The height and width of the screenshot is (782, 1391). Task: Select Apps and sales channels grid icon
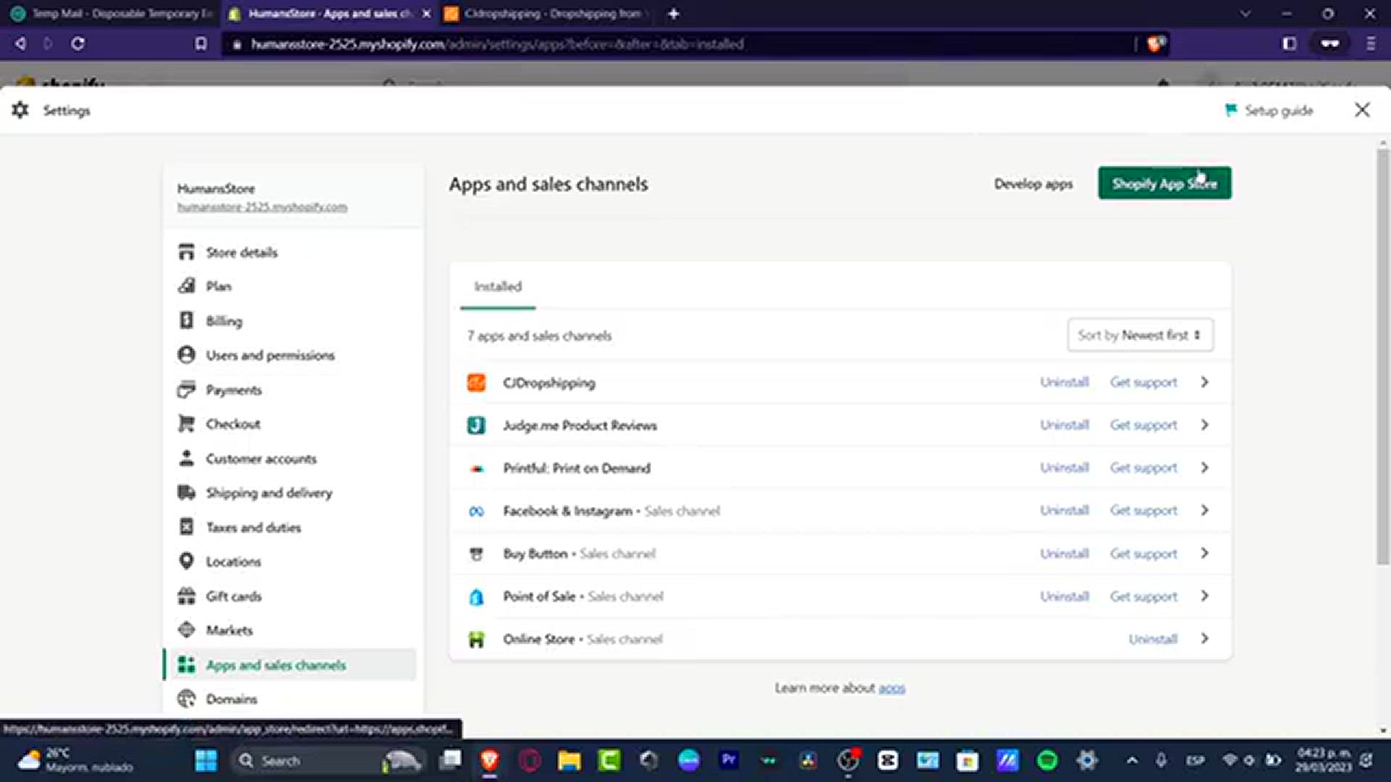[x=186, y=665]
